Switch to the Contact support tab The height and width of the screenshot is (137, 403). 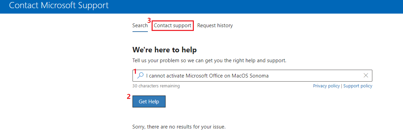point(172,25)
